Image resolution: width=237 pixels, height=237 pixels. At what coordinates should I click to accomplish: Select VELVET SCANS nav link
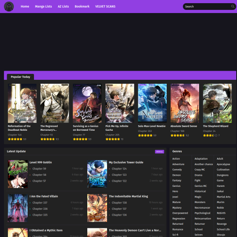pyautogui.click(x=105, y=6)
